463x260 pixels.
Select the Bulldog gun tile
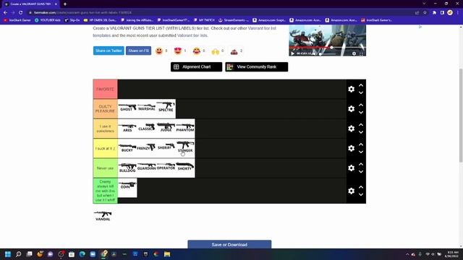click(127, 168)
